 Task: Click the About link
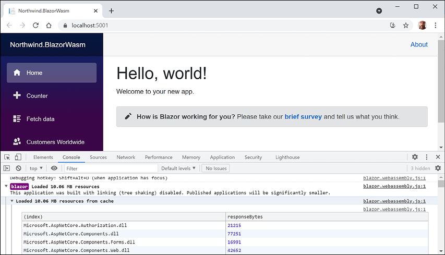[419, 45]
